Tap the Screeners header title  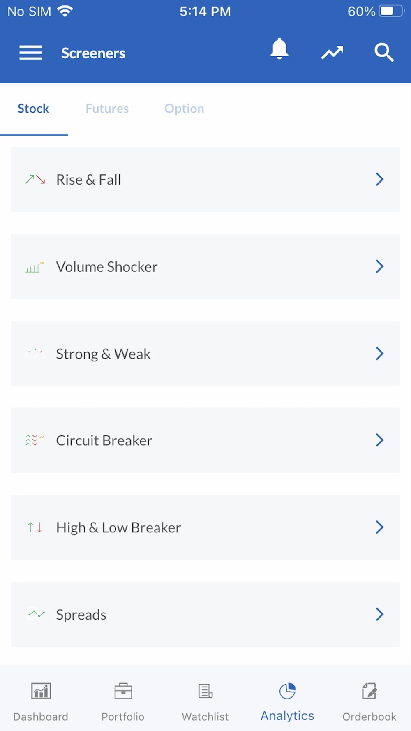click(93, 53)
